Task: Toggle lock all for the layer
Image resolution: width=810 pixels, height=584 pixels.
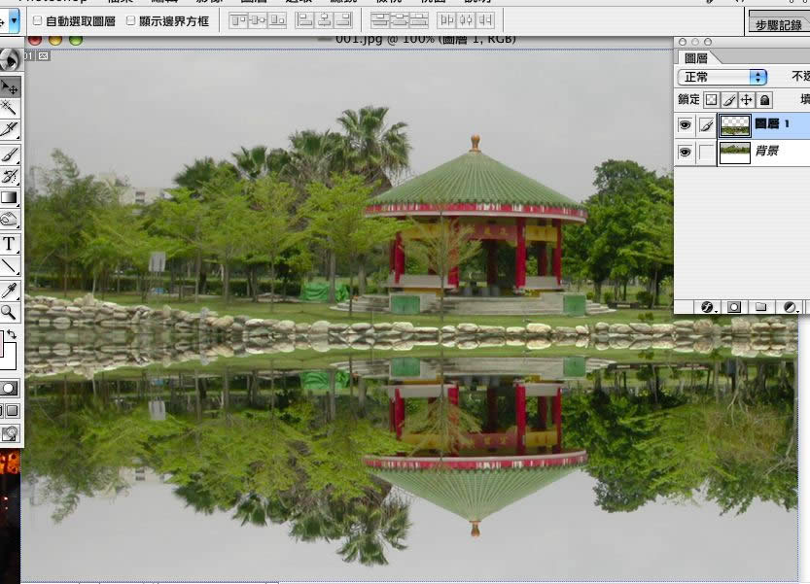Action: tap(764, 100)
